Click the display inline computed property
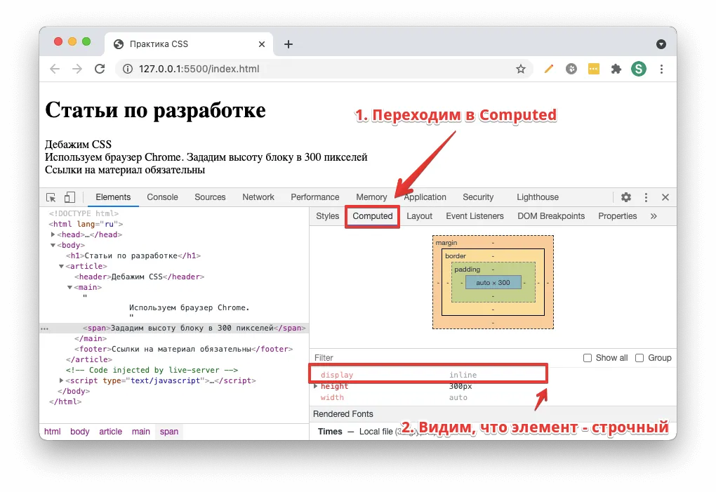Screen dimensions: 716x492 click(428, 375)
